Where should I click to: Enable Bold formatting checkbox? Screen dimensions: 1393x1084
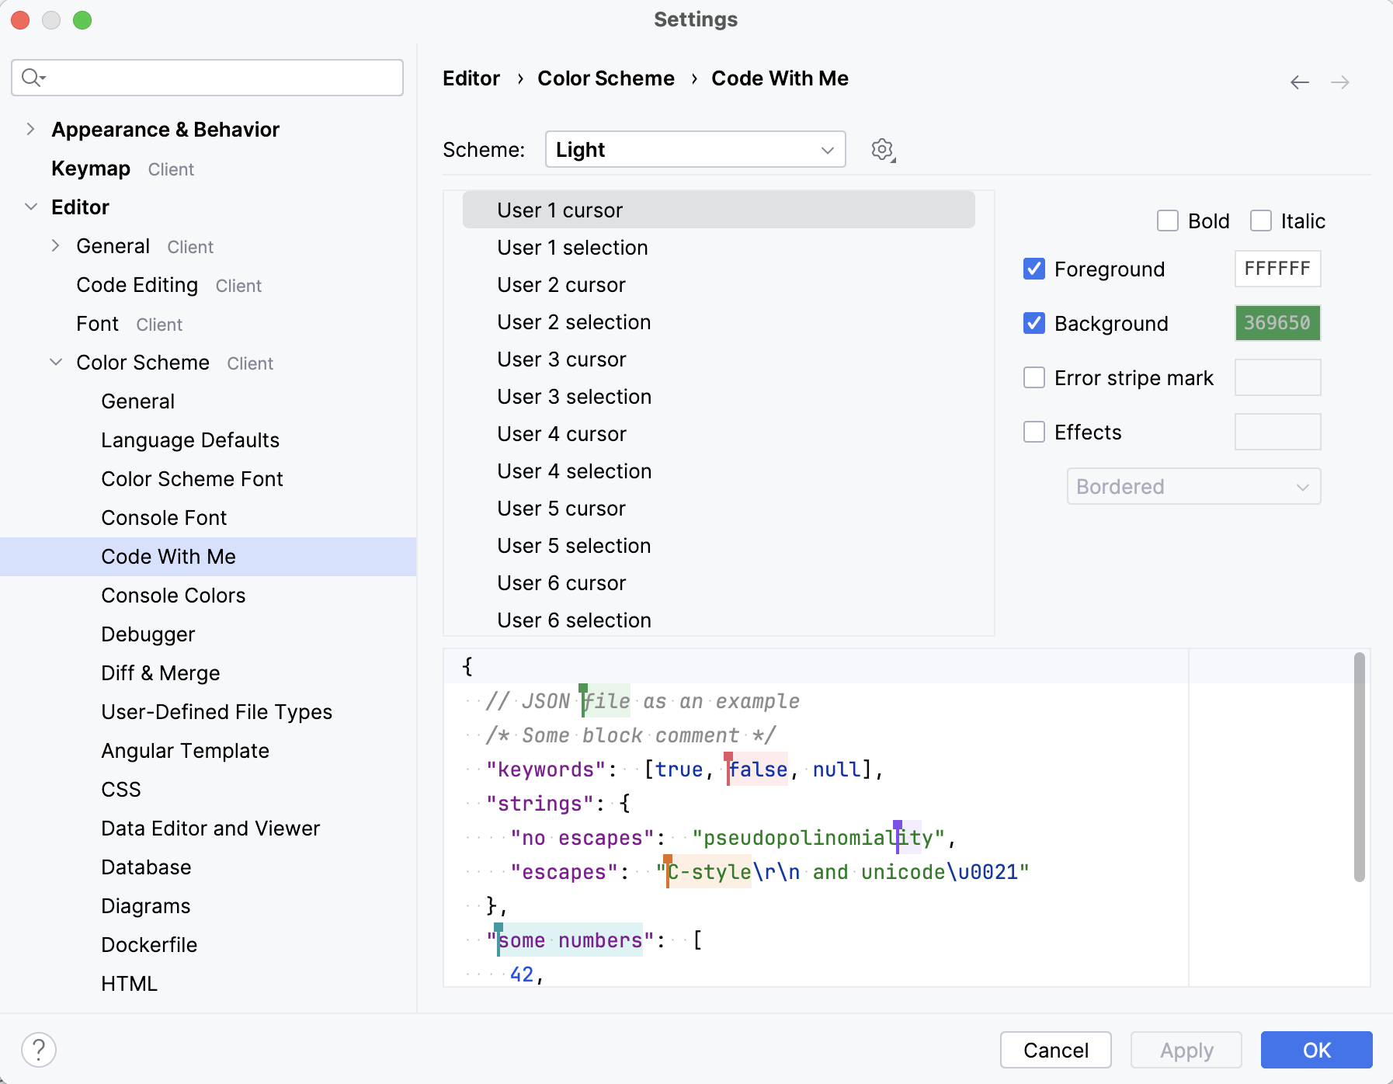point(1169,221)
